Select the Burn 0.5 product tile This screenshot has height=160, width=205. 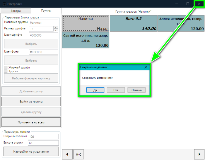133,23
